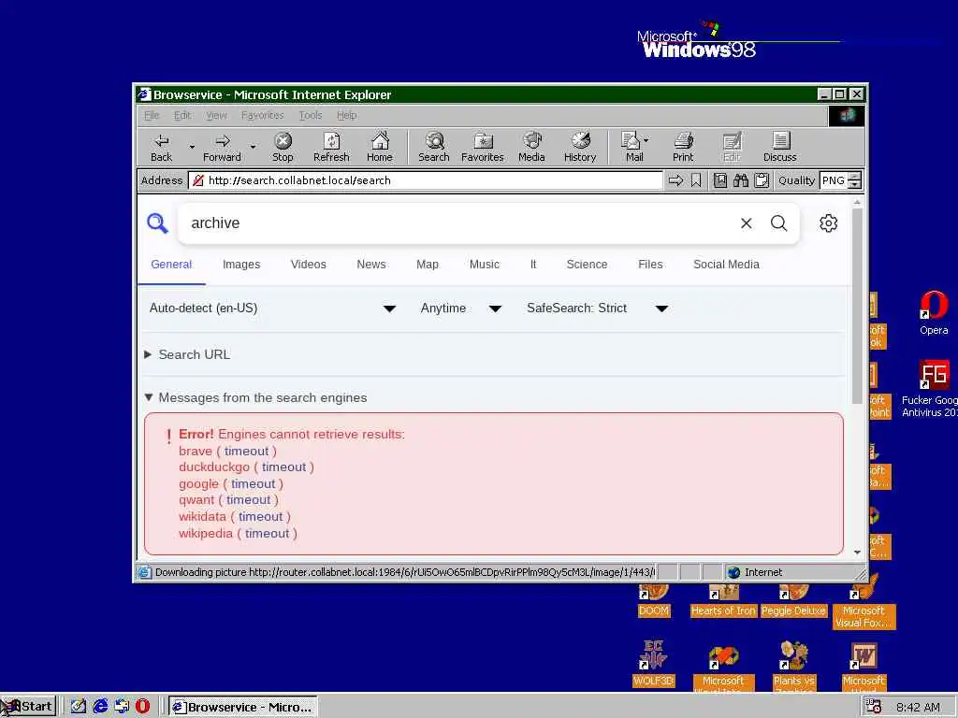
Task: Open the SafeSearch: Strict dropdown
Action: (x=598, y=309)
